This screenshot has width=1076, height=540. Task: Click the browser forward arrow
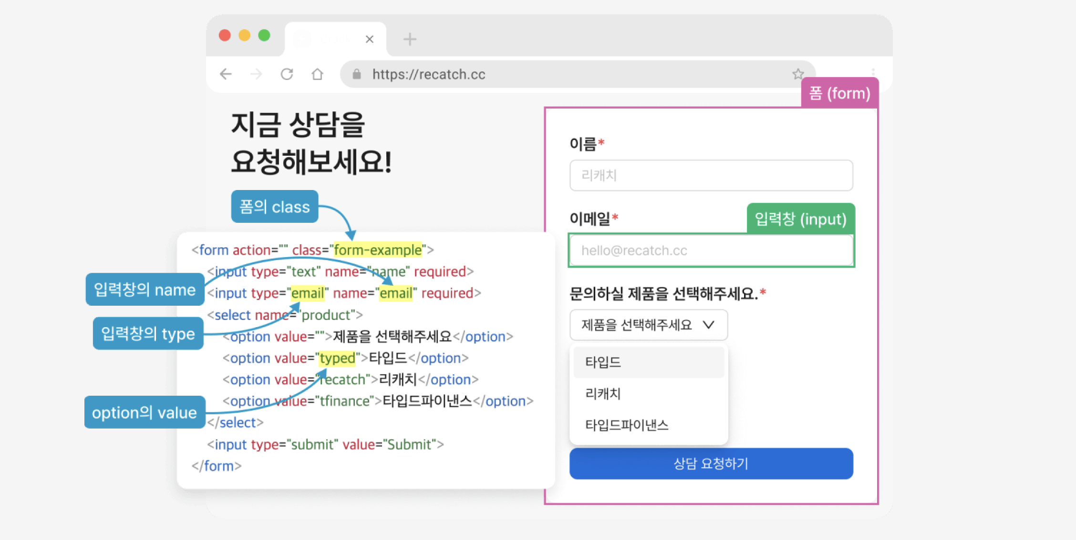pos(257,74)
